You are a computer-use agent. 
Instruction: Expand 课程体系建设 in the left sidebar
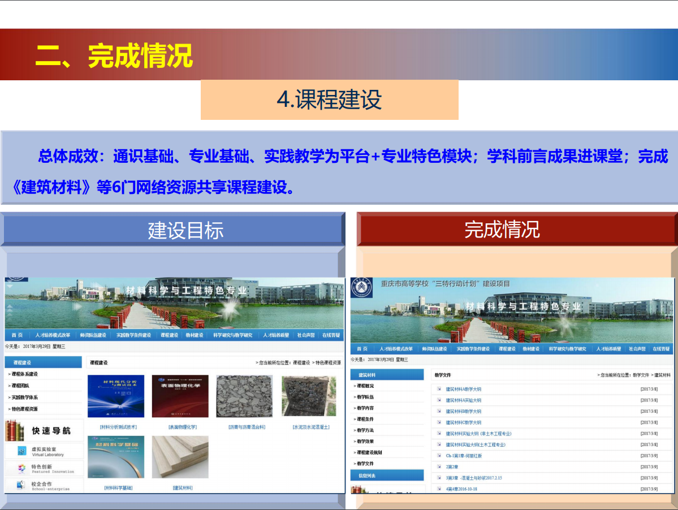(25, 374)
